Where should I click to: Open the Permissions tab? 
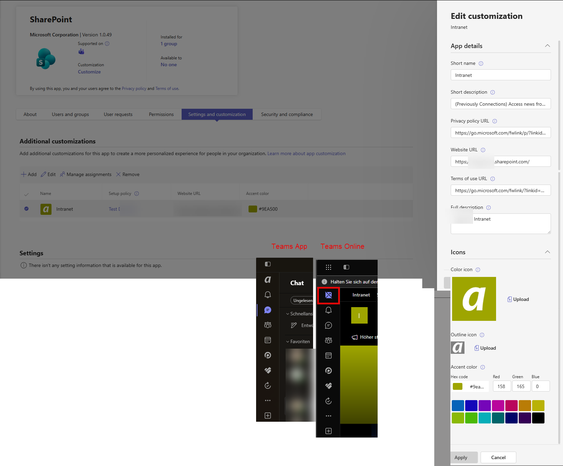tap(161, 114)
